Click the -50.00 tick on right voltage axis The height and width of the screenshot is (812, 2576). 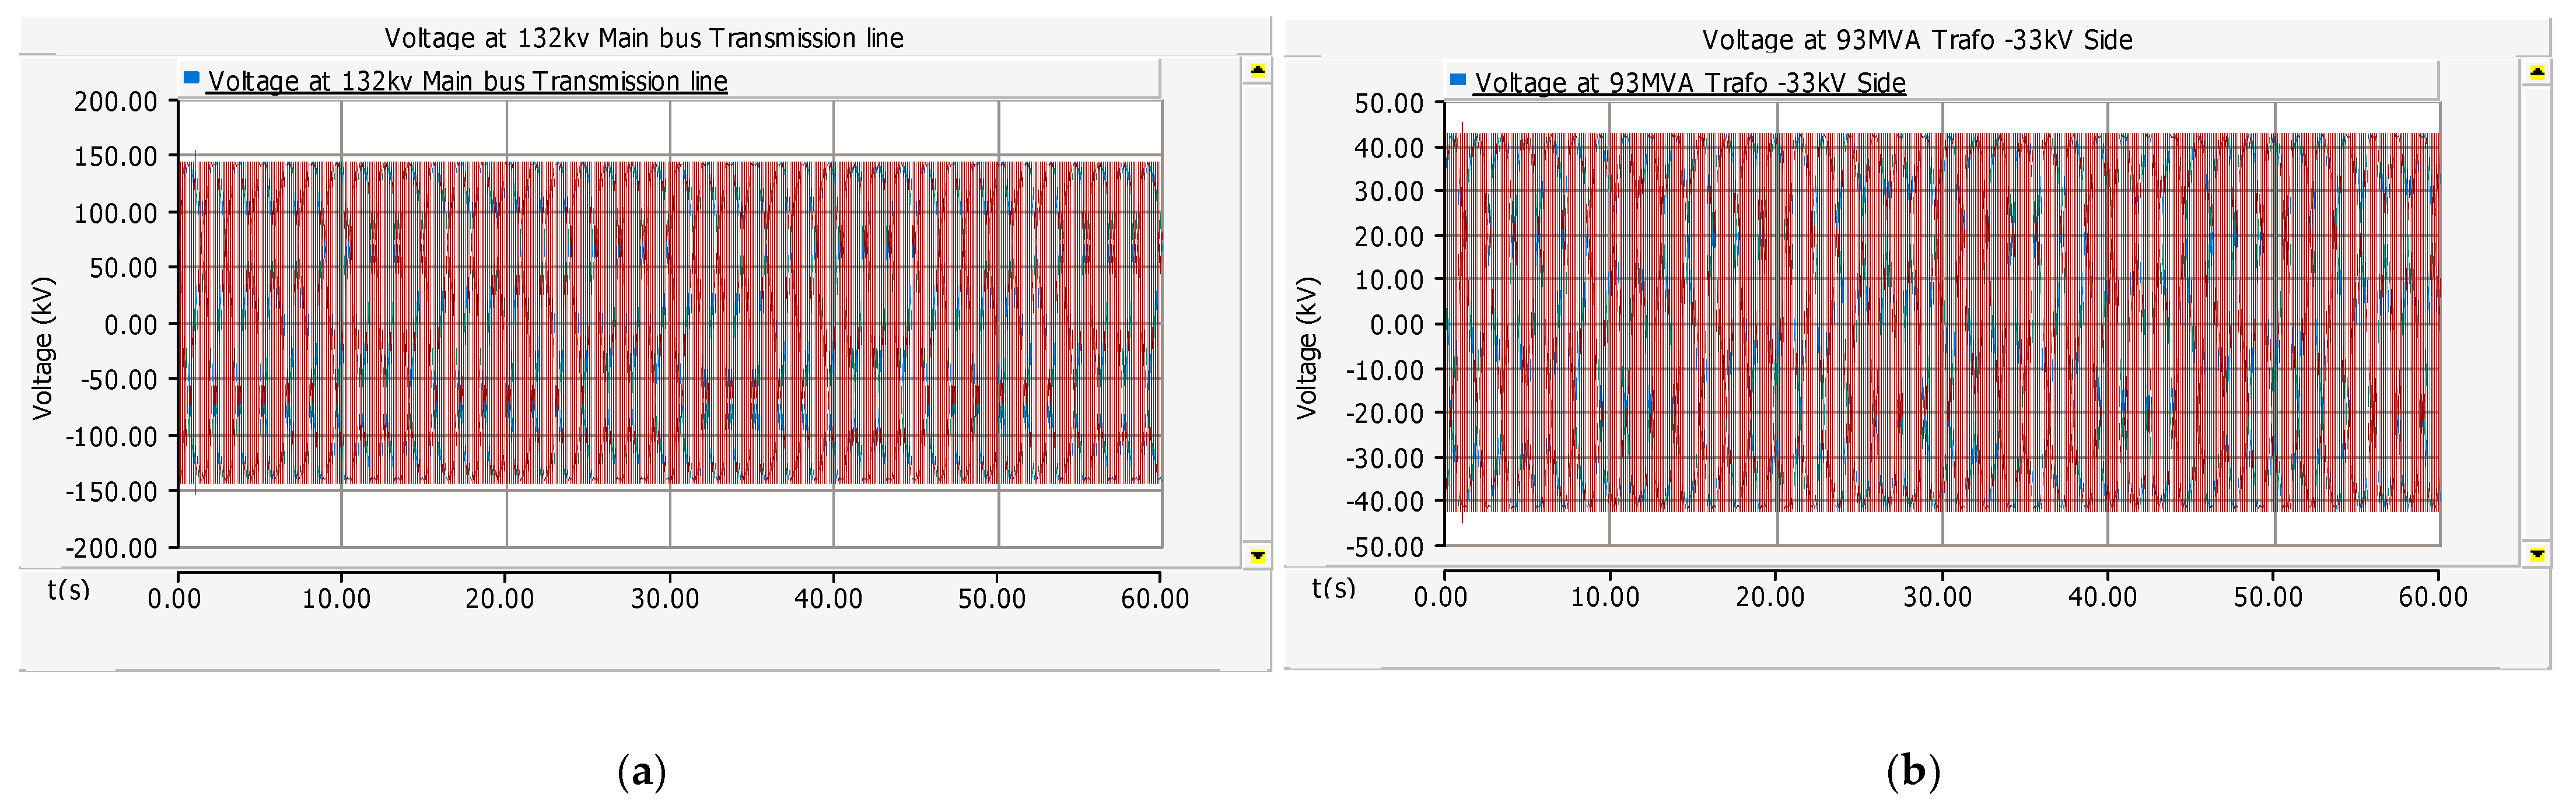point(1384,547)
